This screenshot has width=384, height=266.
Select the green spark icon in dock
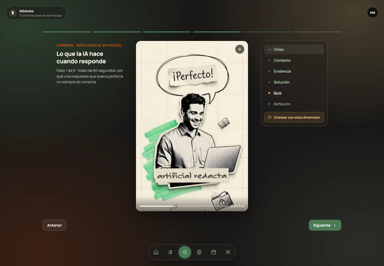pyautogui.click(x=185, y=252)
